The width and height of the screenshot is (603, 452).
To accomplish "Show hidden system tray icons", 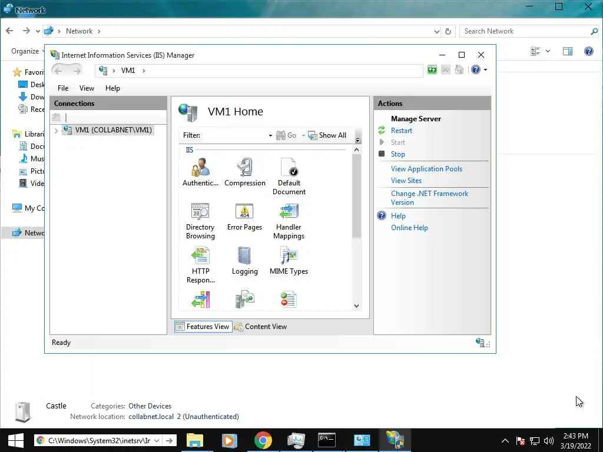I will tap(505, 440).
